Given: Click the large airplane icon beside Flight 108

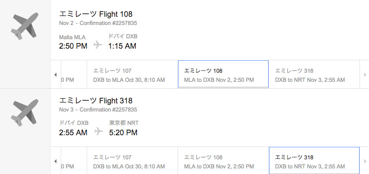Looking at the screenshot, I should (x=24, y=27).
